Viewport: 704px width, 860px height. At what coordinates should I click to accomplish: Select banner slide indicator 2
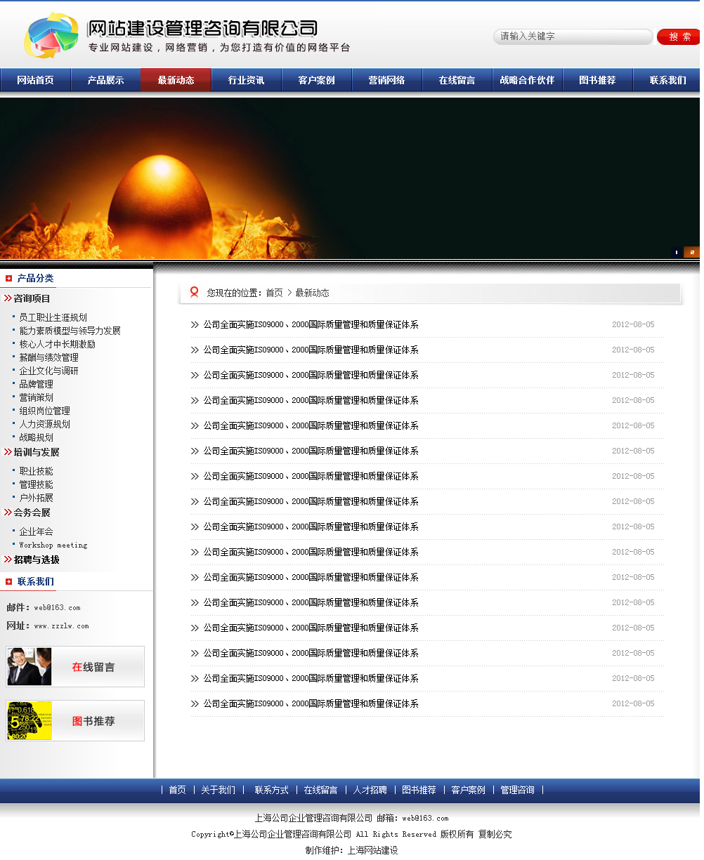coord(691,252)
